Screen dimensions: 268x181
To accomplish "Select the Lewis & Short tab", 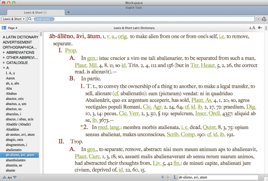I will [x=33, y=12].
